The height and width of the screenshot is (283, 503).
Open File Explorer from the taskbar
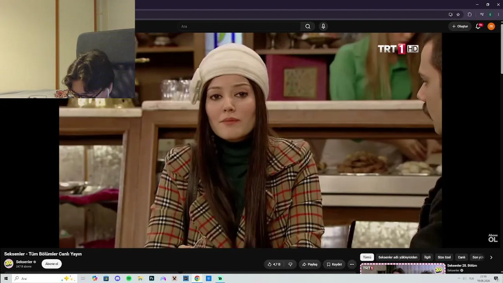(140, 279)
